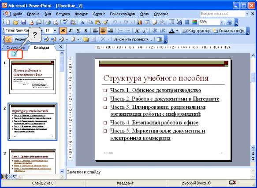Open Print Preview with the magnifier page icon
The image size is (257, 188).
(x=56, y=22)
